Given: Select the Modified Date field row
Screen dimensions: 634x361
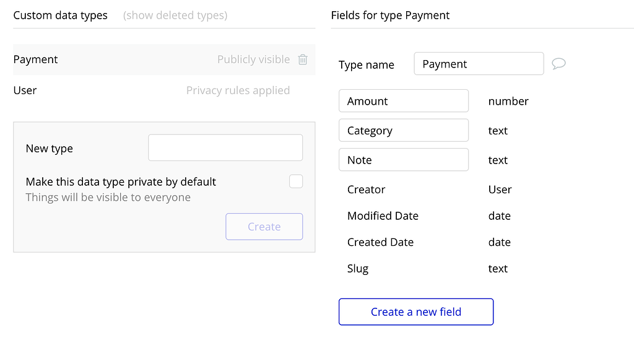Looking at the screenshot, I should pyautogui.click(x=383, y=215).
